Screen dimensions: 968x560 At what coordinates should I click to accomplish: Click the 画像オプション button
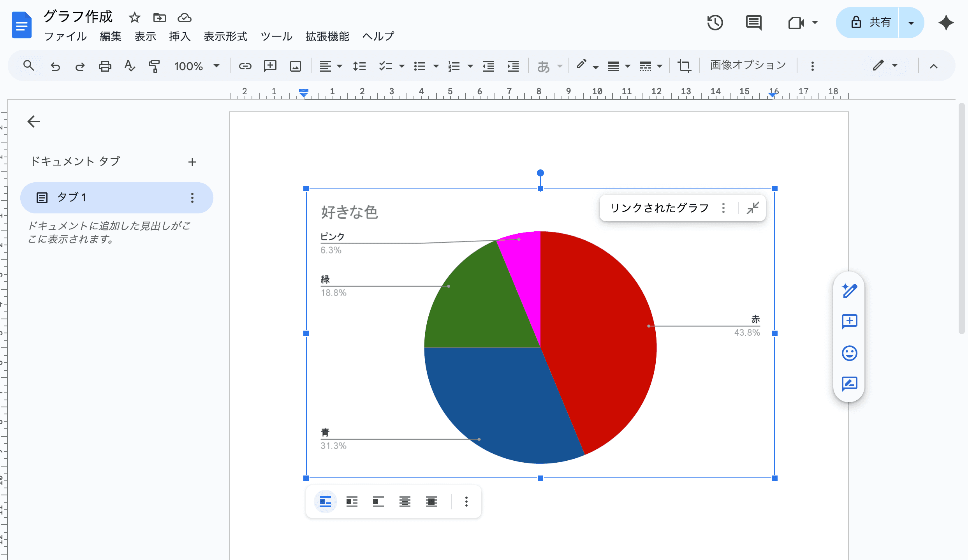point(748,65)
